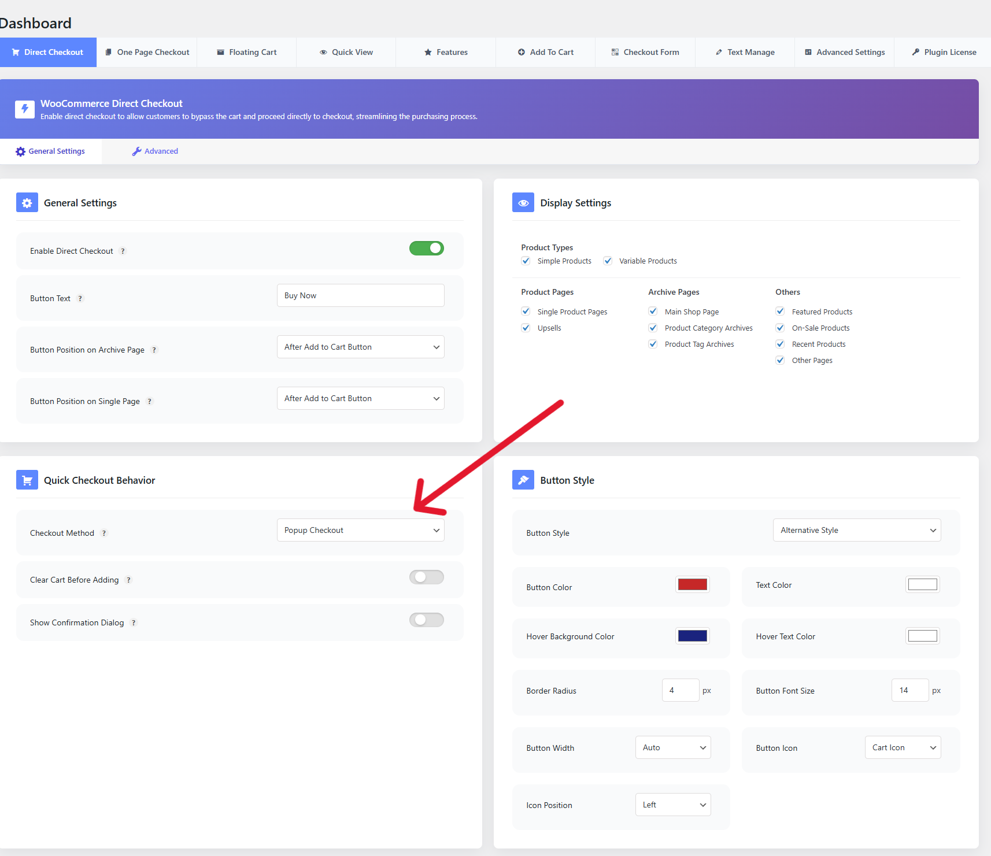The height and width of the screenshot is (856, 991).
Task: Uncheck Single Product Pages checkbox
Action: (526, 311)
